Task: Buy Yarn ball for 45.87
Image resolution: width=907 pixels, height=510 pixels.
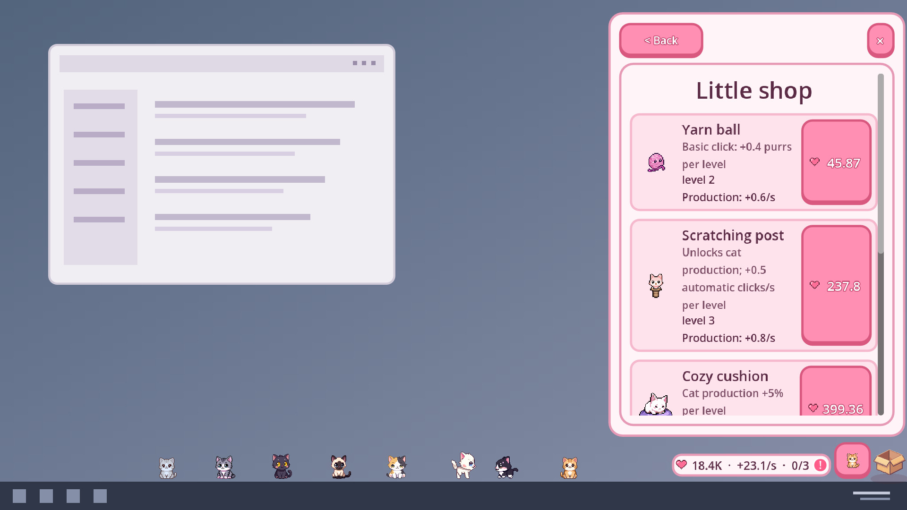Action: (x=836, y=162)
